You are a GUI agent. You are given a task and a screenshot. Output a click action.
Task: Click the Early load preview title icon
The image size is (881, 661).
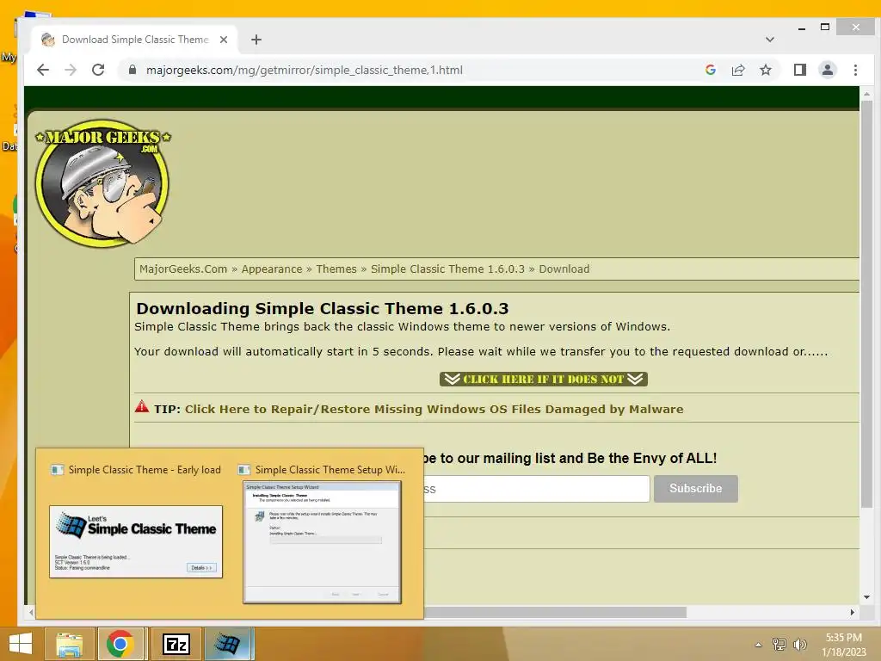pyautogui.click(x=57, y=469)
